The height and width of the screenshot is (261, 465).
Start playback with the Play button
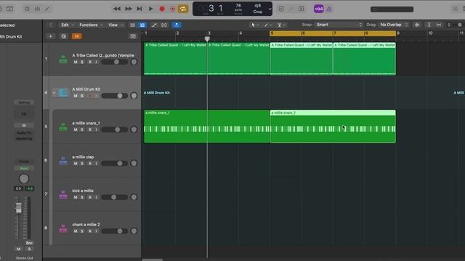pos(150,9)
